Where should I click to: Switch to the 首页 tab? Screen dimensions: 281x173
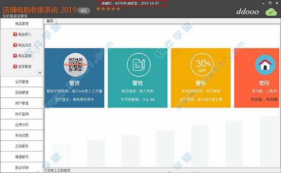pos(50,21)
